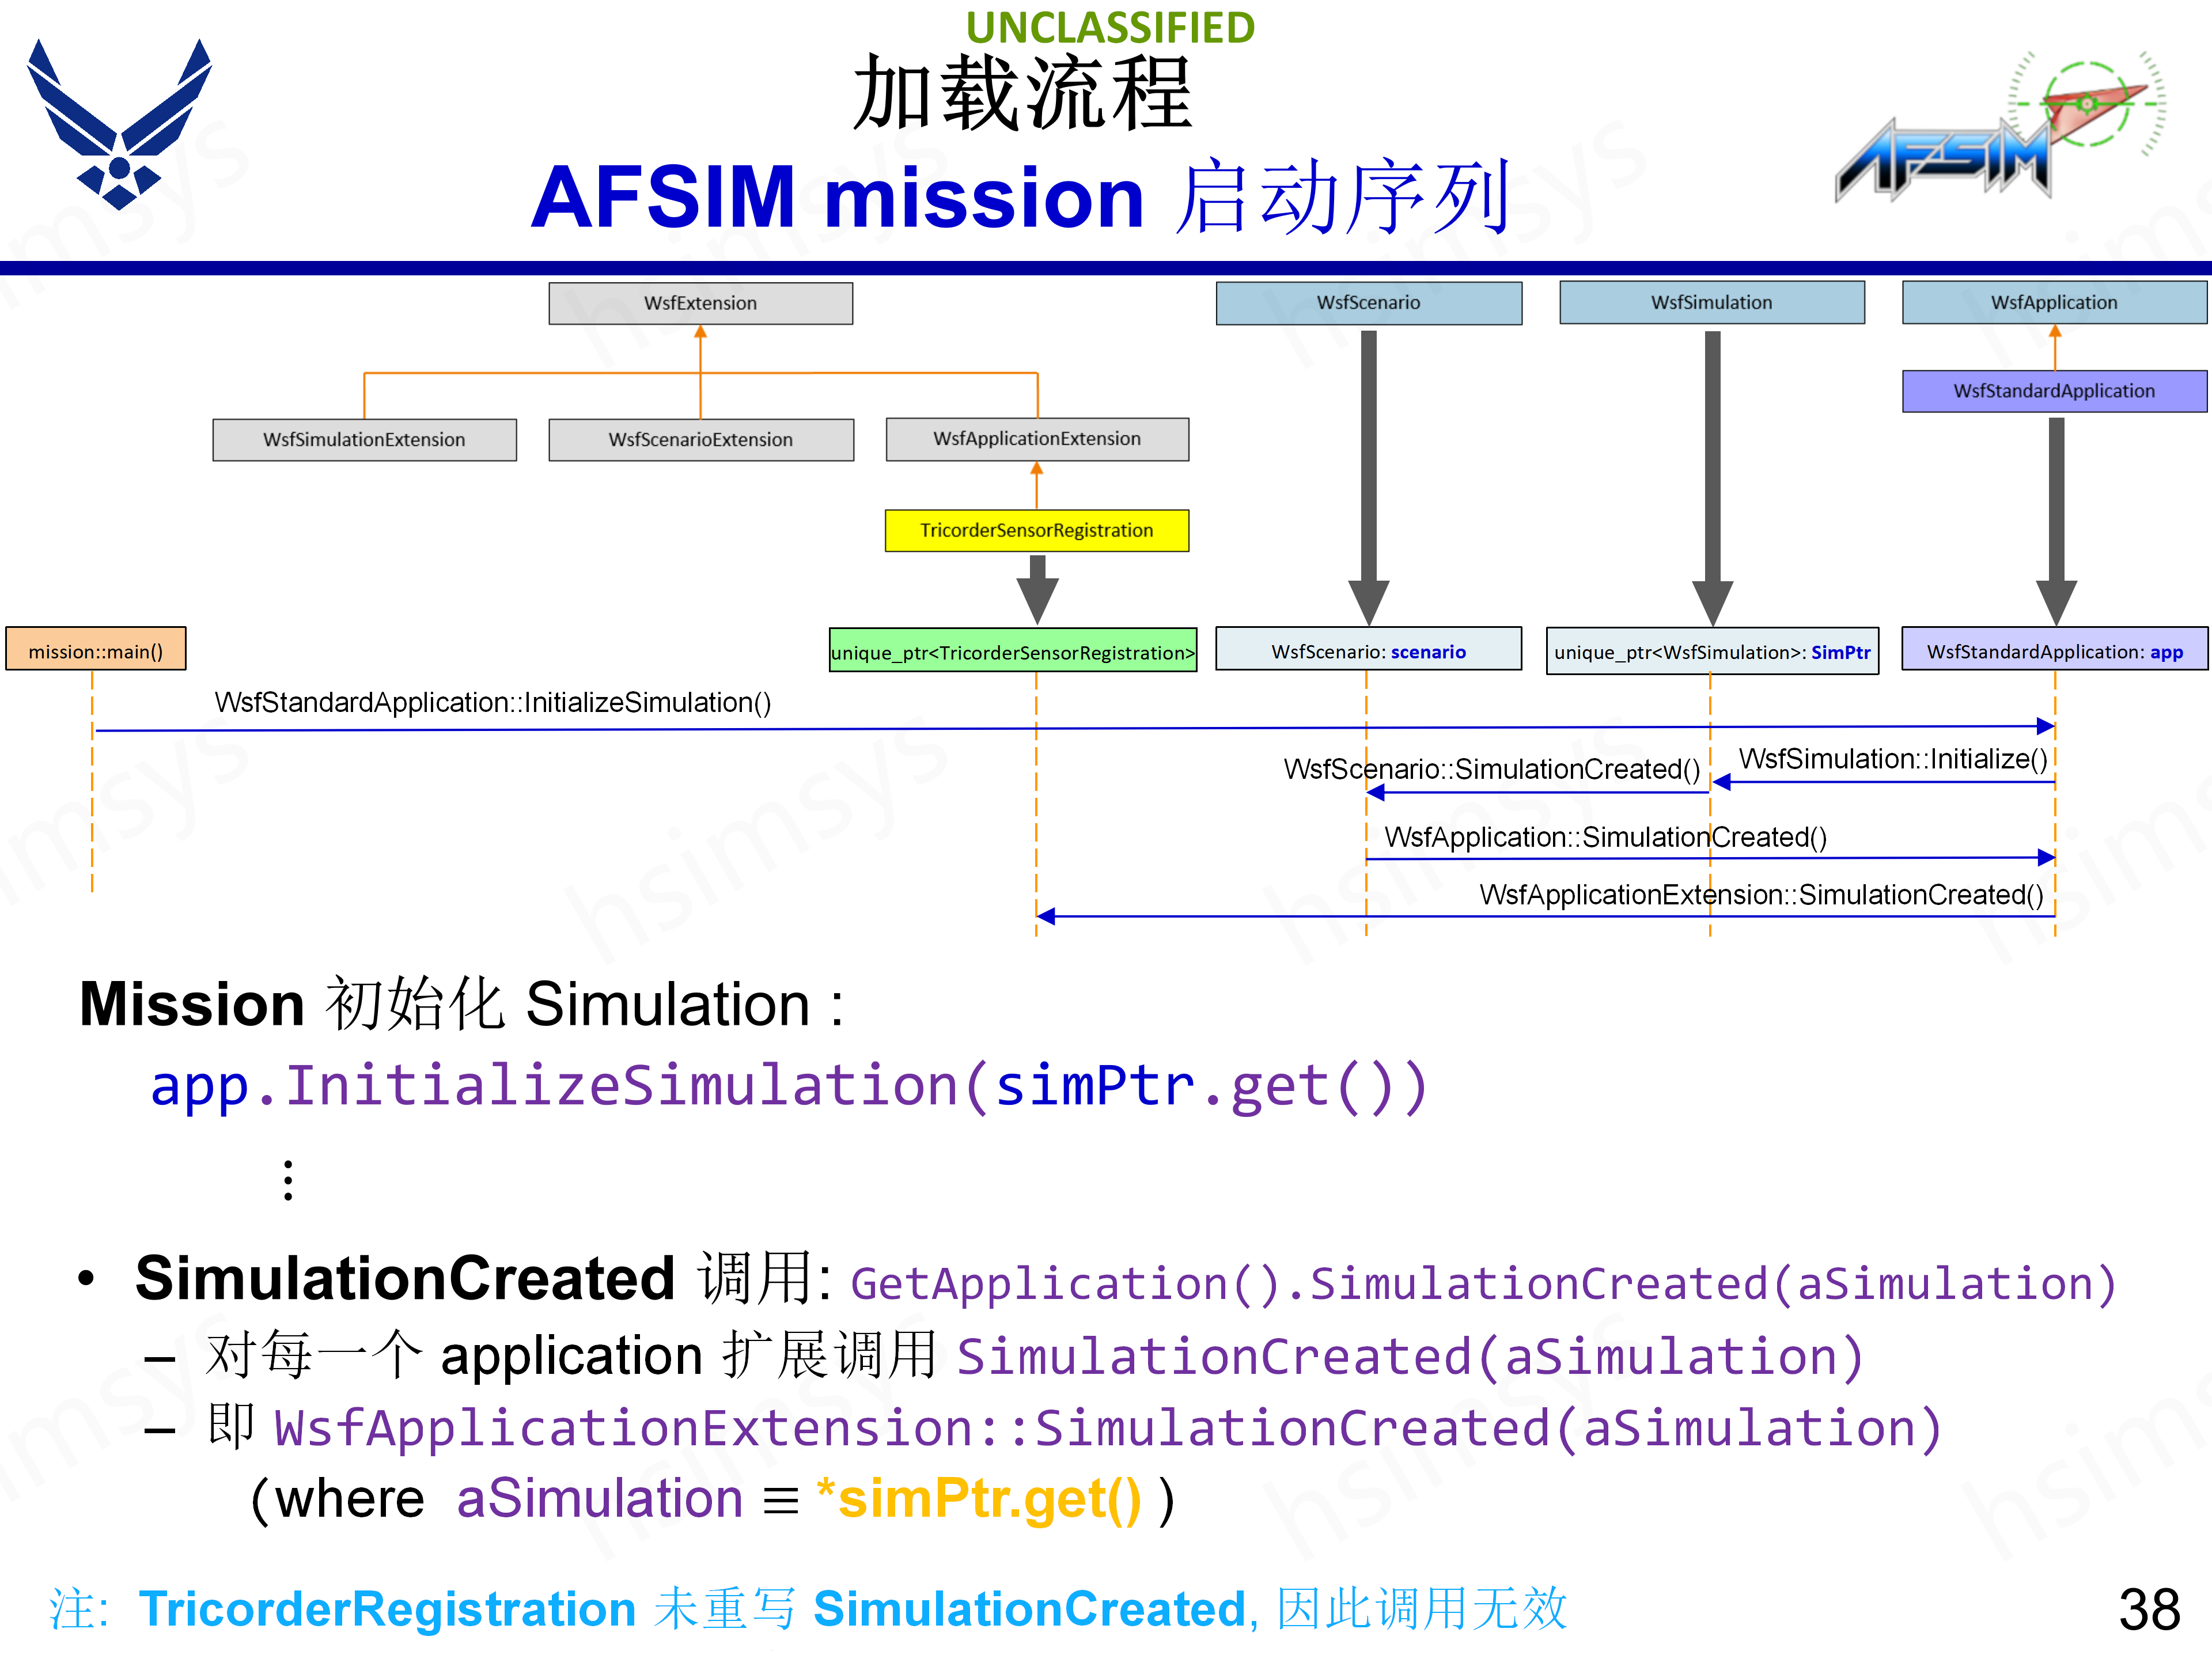Image resolution: width=2212 pixels, height=1659 pixels.
Task: Click the WsfExtension box
Action: [x=700, y=303]
